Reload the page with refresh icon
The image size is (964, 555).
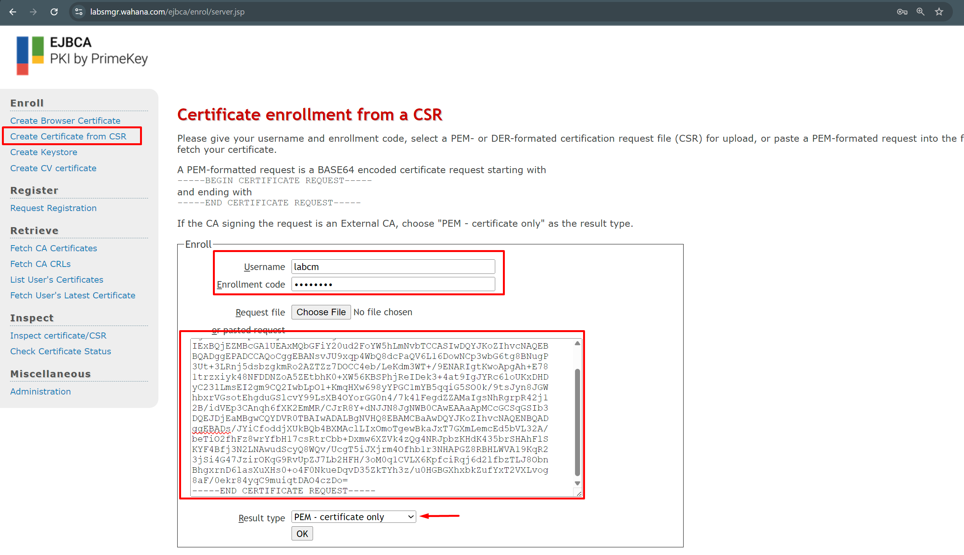click(x=54, y=12)
